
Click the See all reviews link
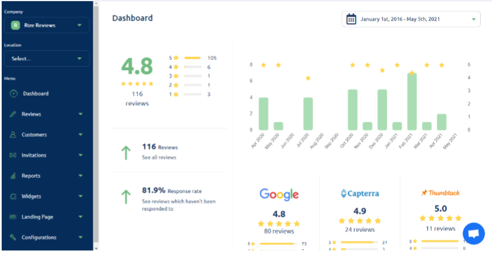coord(159,157)
